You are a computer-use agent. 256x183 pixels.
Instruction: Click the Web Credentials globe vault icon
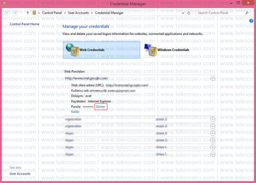click(72, 50)
